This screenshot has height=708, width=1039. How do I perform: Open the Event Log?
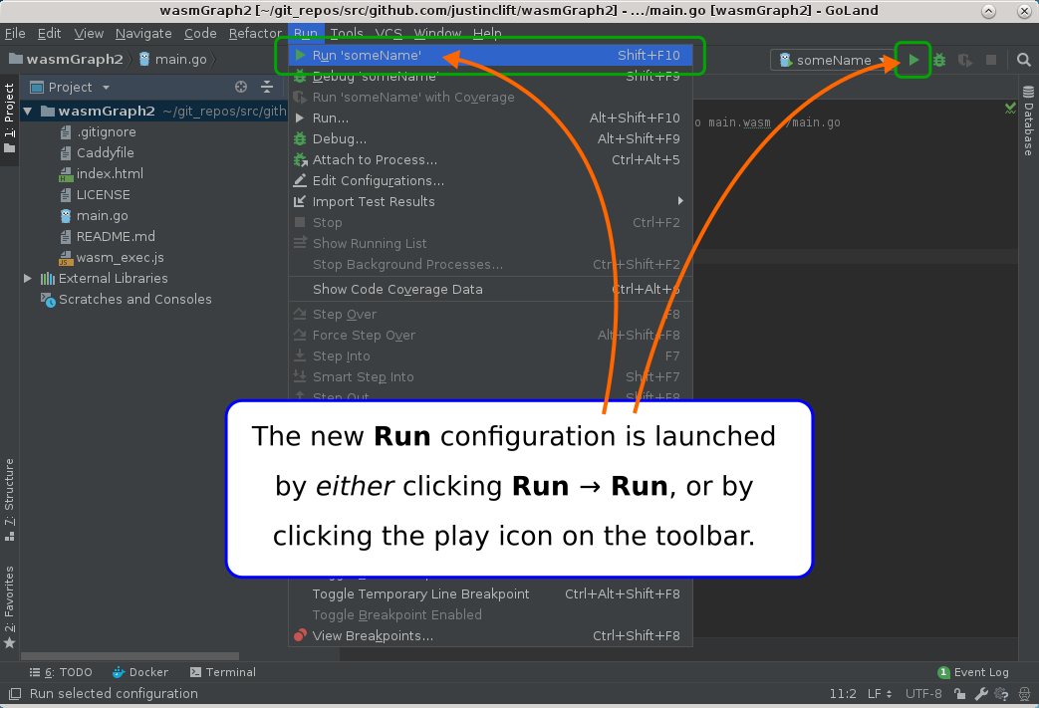pyautogui.click(x=973, y=673)
